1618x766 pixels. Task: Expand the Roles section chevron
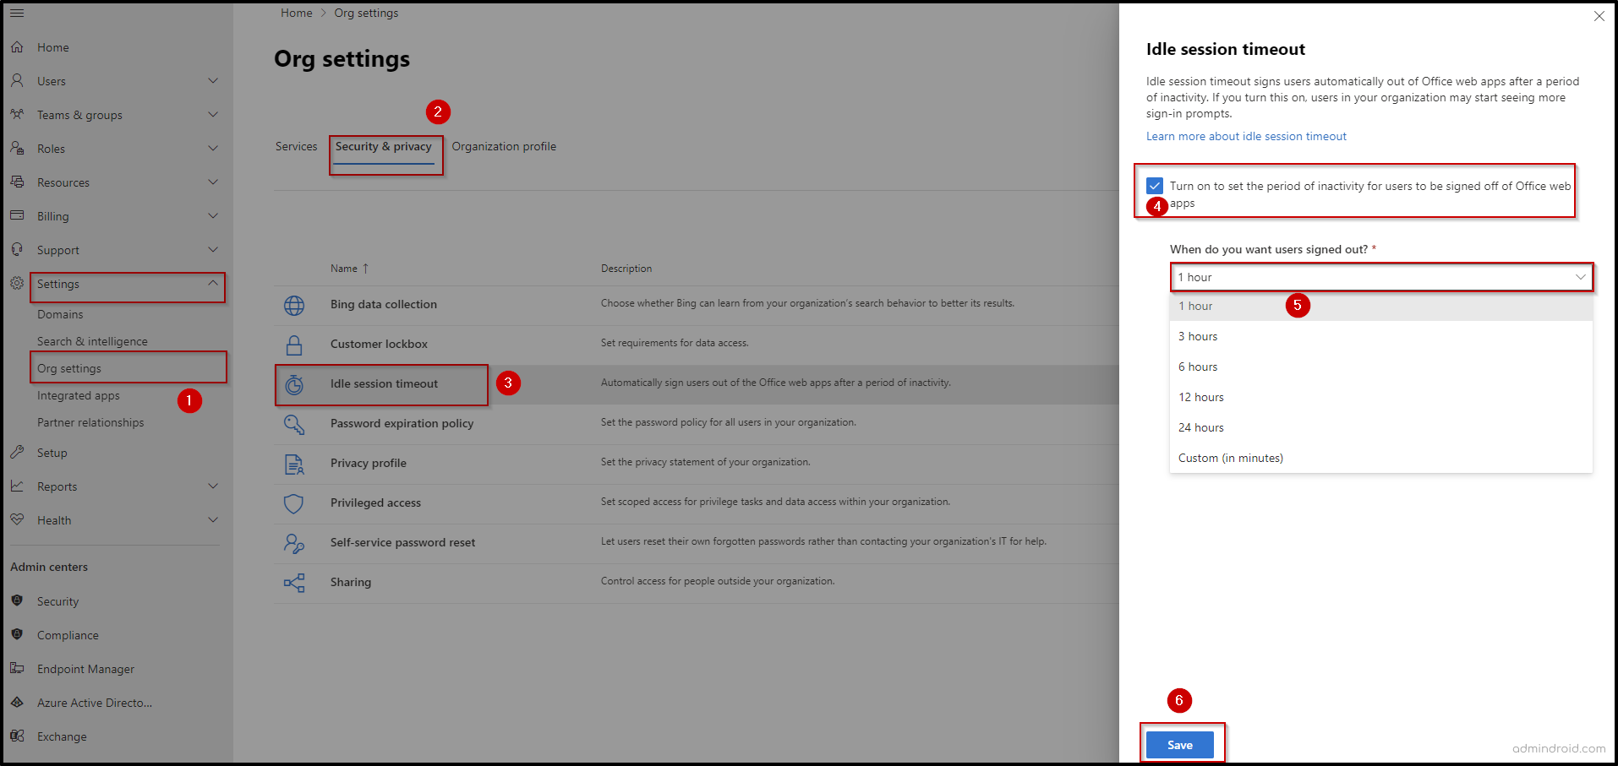point(213,149)
